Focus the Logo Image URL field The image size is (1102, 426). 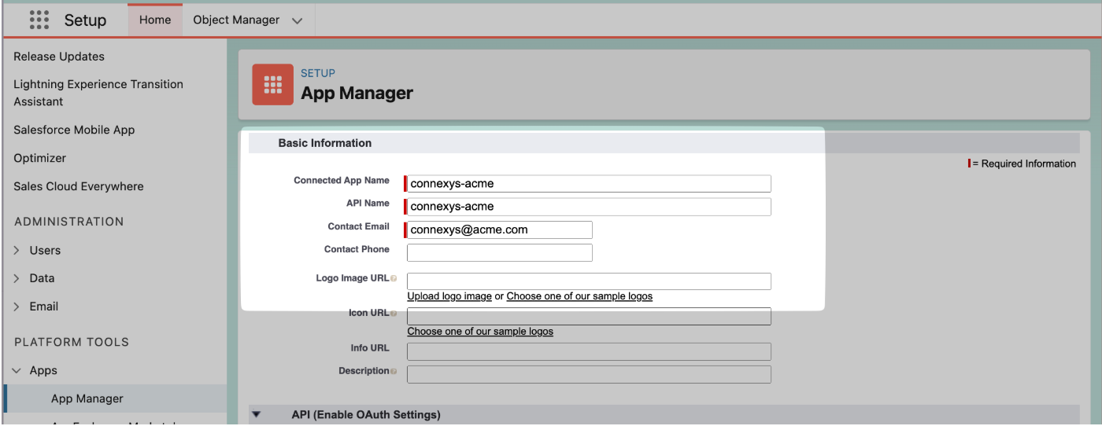tap(589, 281)
